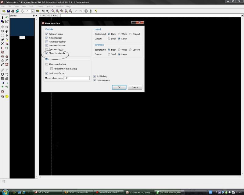The width and height of the screenshot is (244, 195).
Task: Click the Use library book icon
Action: pyautogui.click(x=38, y=11)
